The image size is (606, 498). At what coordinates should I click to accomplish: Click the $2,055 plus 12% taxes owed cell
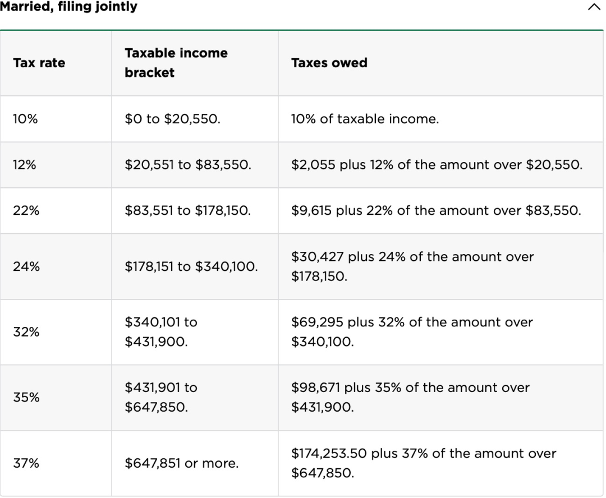pos(437,165)
